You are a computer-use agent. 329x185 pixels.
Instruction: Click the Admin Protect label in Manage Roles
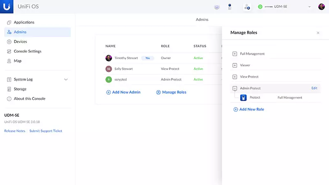[x=250, y=88]
